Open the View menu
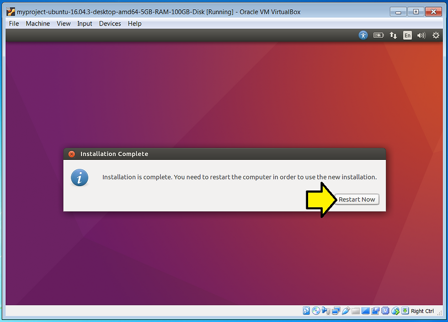Viewport: 448px width, 322px height. pyautogui.click(x=64, y=24)
